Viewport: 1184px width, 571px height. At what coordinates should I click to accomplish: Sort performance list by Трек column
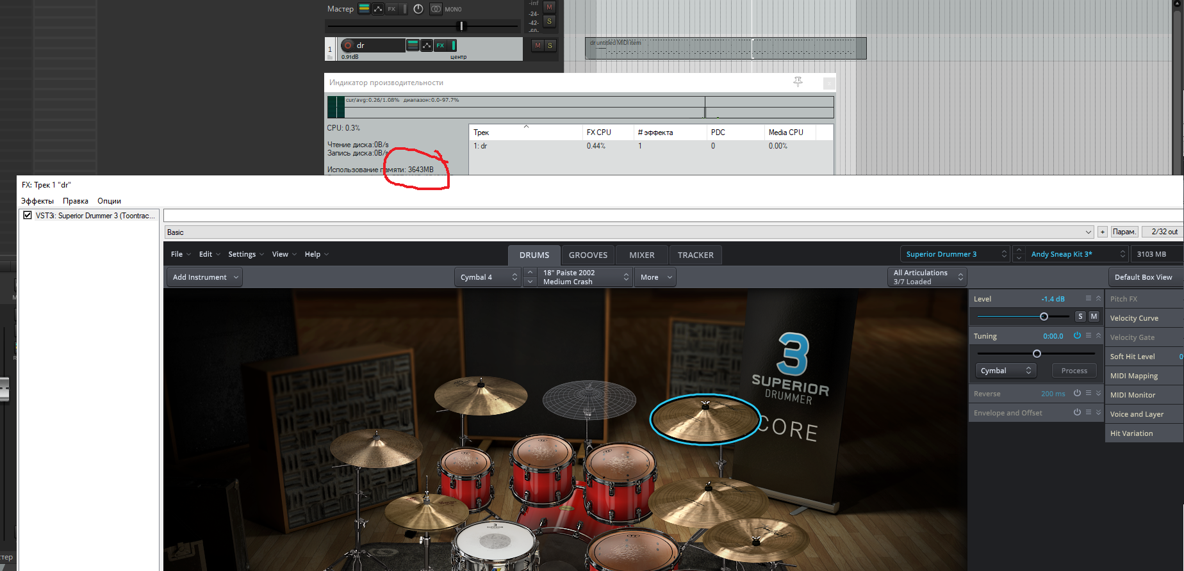pyautogui.click(x=525, y=133)
